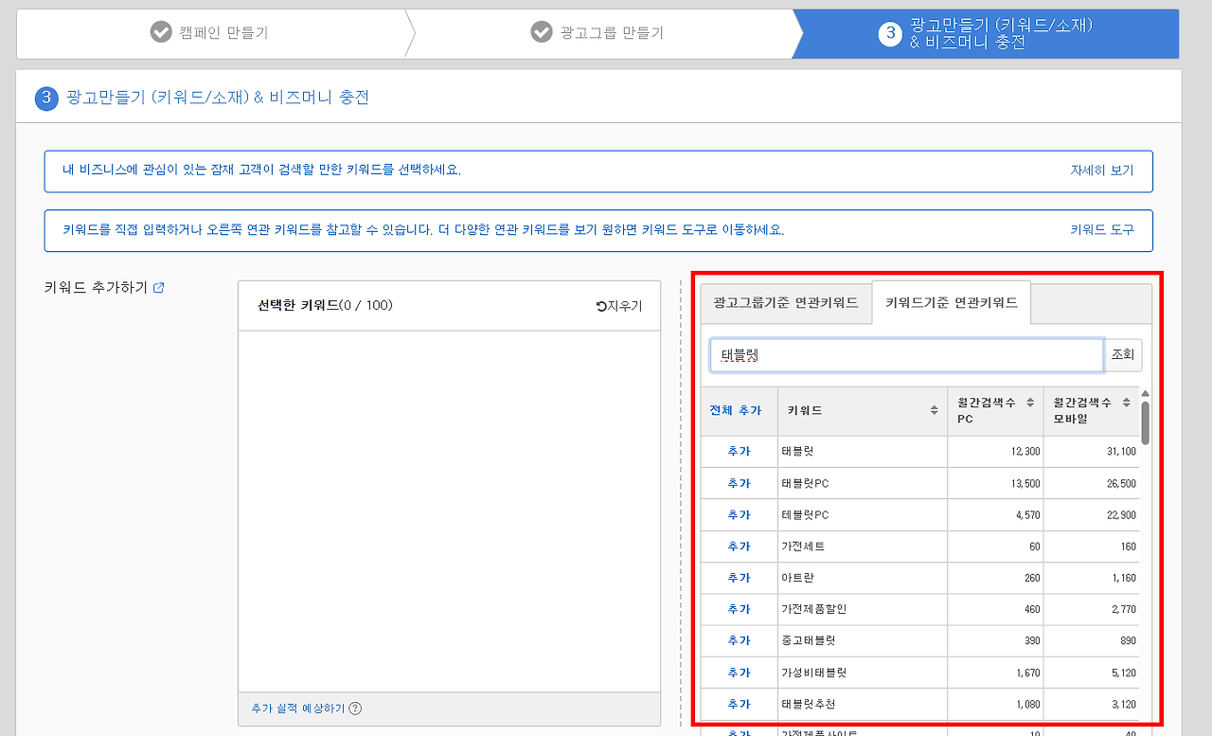Screen dimensions: 1212x736
Task: Click the keyword table vertical scrollbar
Action: pos(1146,422)
